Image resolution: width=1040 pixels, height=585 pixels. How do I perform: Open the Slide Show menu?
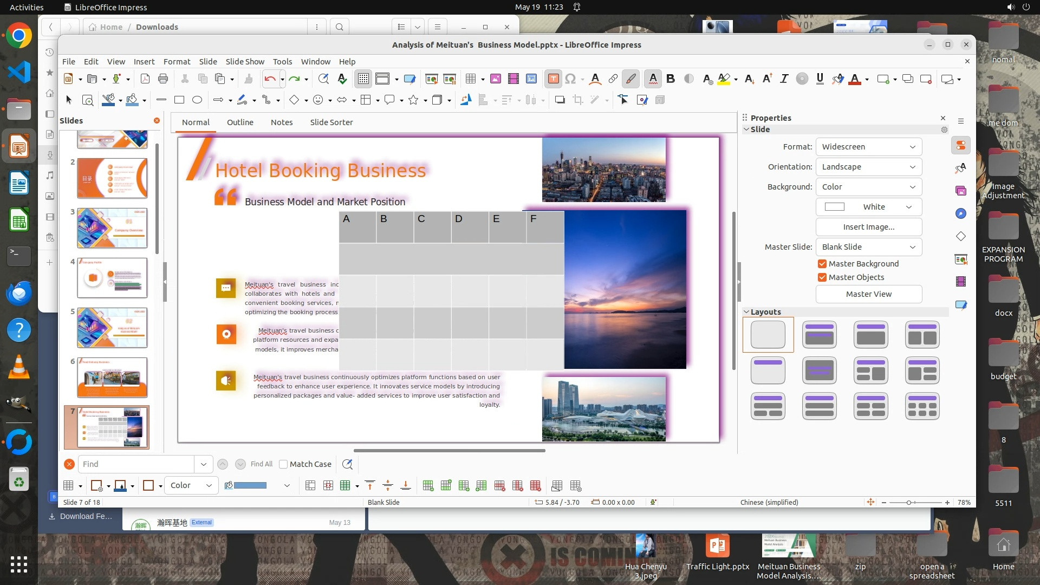pyautogui.click(x=245, y=62)
